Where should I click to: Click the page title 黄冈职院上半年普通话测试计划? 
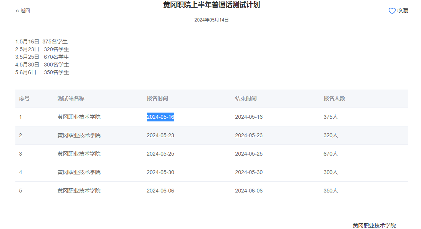tap(211, 5)
